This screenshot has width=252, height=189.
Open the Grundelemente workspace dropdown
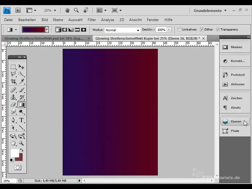pyautogui.click(x=210, y=11)
